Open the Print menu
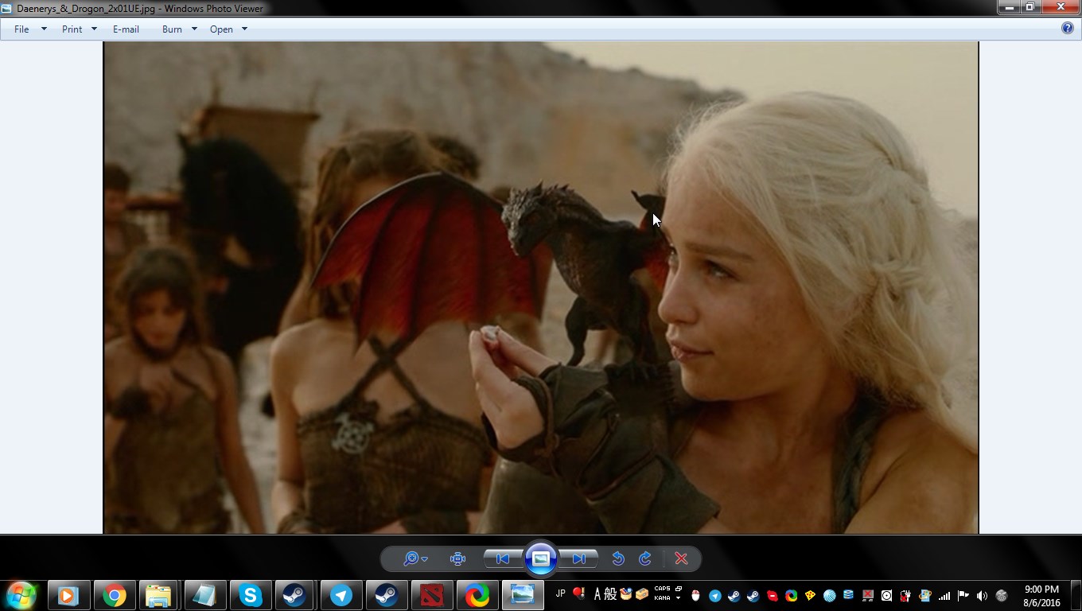Screen dimensions: 1082x611 click(x=72, y=29)
